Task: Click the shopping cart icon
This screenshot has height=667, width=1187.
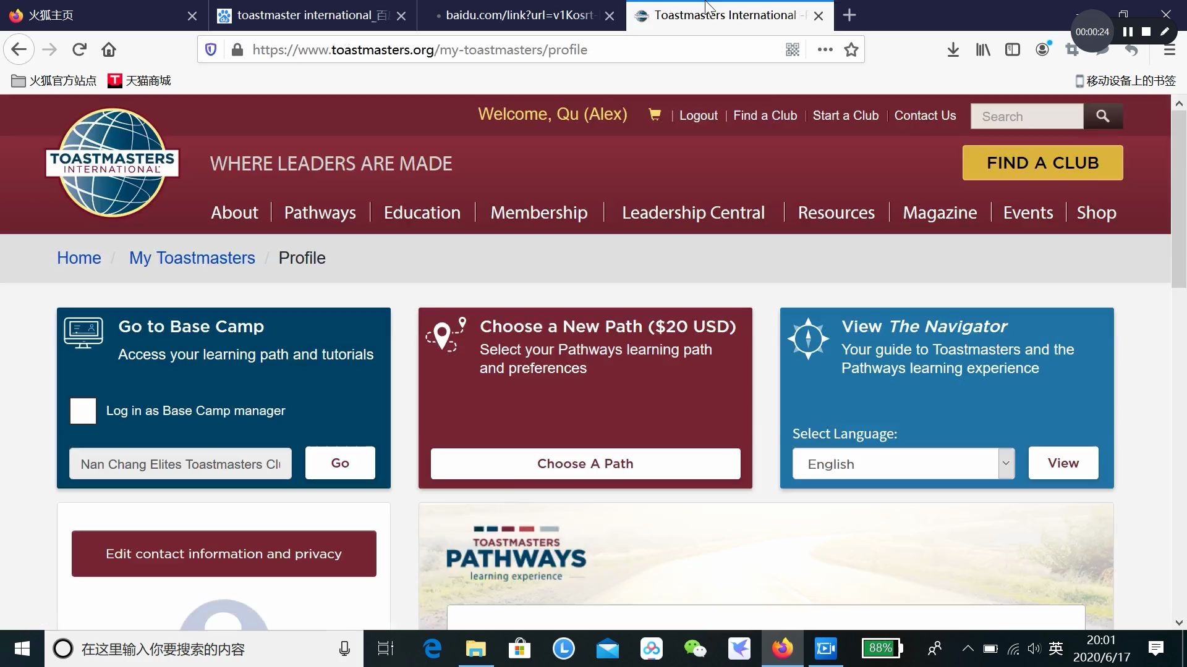Action: coord(653,115)
